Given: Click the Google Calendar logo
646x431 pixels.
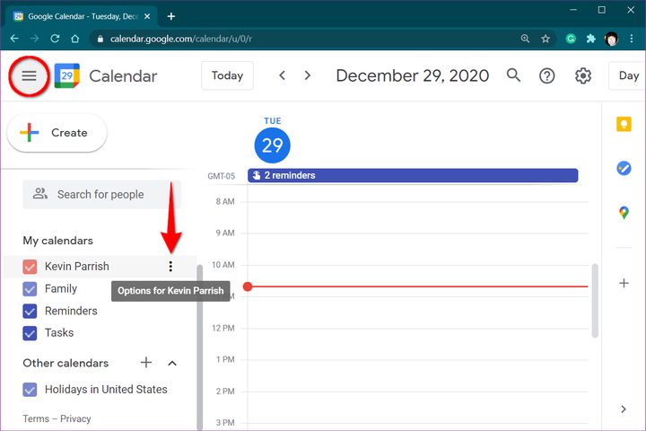Looking at the screenshot, I should pos(66,76).
